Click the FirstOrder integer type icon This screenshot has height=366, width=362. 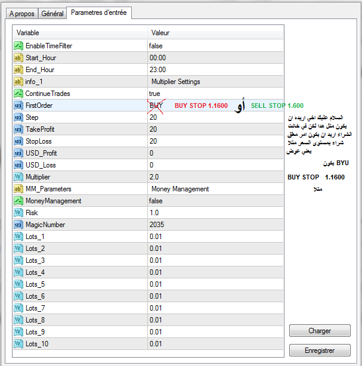coord(18,106)
